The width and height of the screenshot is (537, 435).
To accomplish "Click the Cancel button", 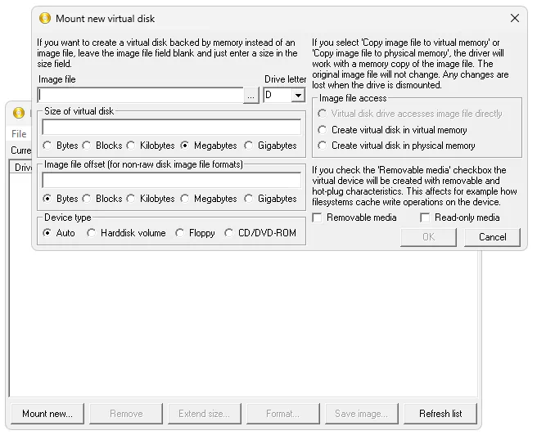I will (492, 237).
